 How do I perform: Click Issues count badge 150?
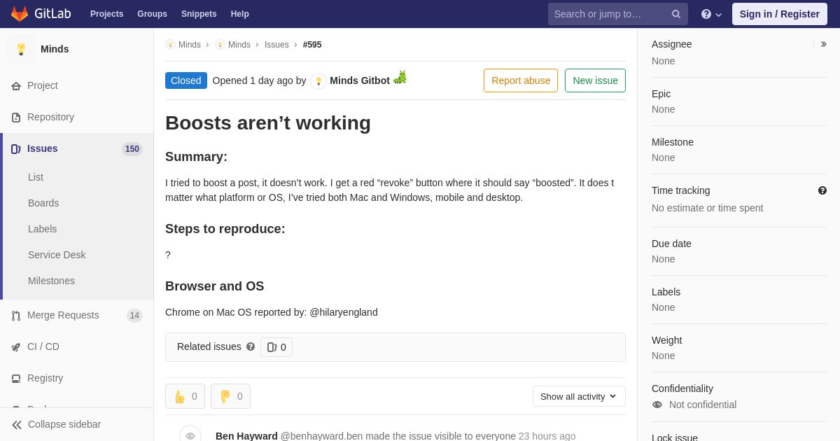click(132, 149)
